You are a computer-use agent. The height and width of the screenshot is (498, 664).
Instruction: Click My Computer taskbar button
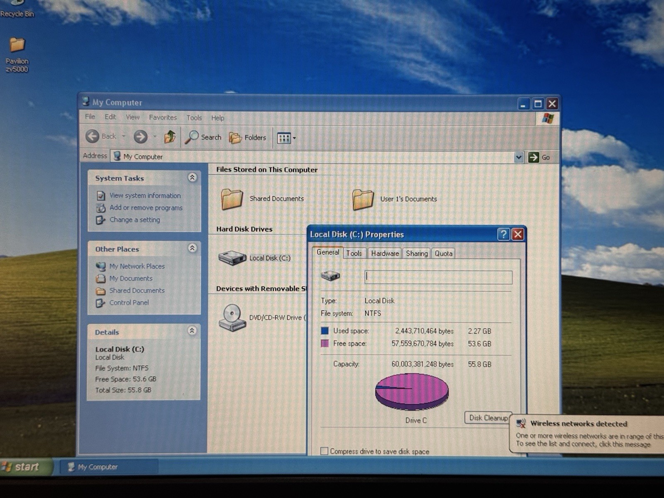click(x=109, y=467)
